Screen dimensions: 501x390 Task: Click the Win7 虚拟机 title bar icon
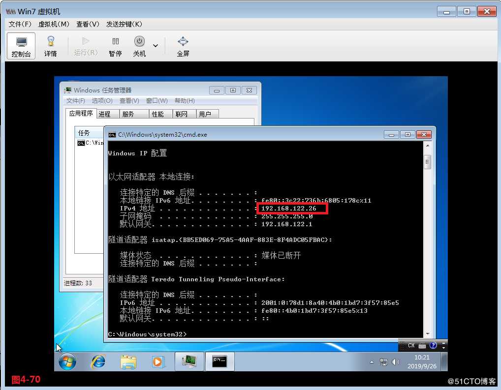[10, 11]
